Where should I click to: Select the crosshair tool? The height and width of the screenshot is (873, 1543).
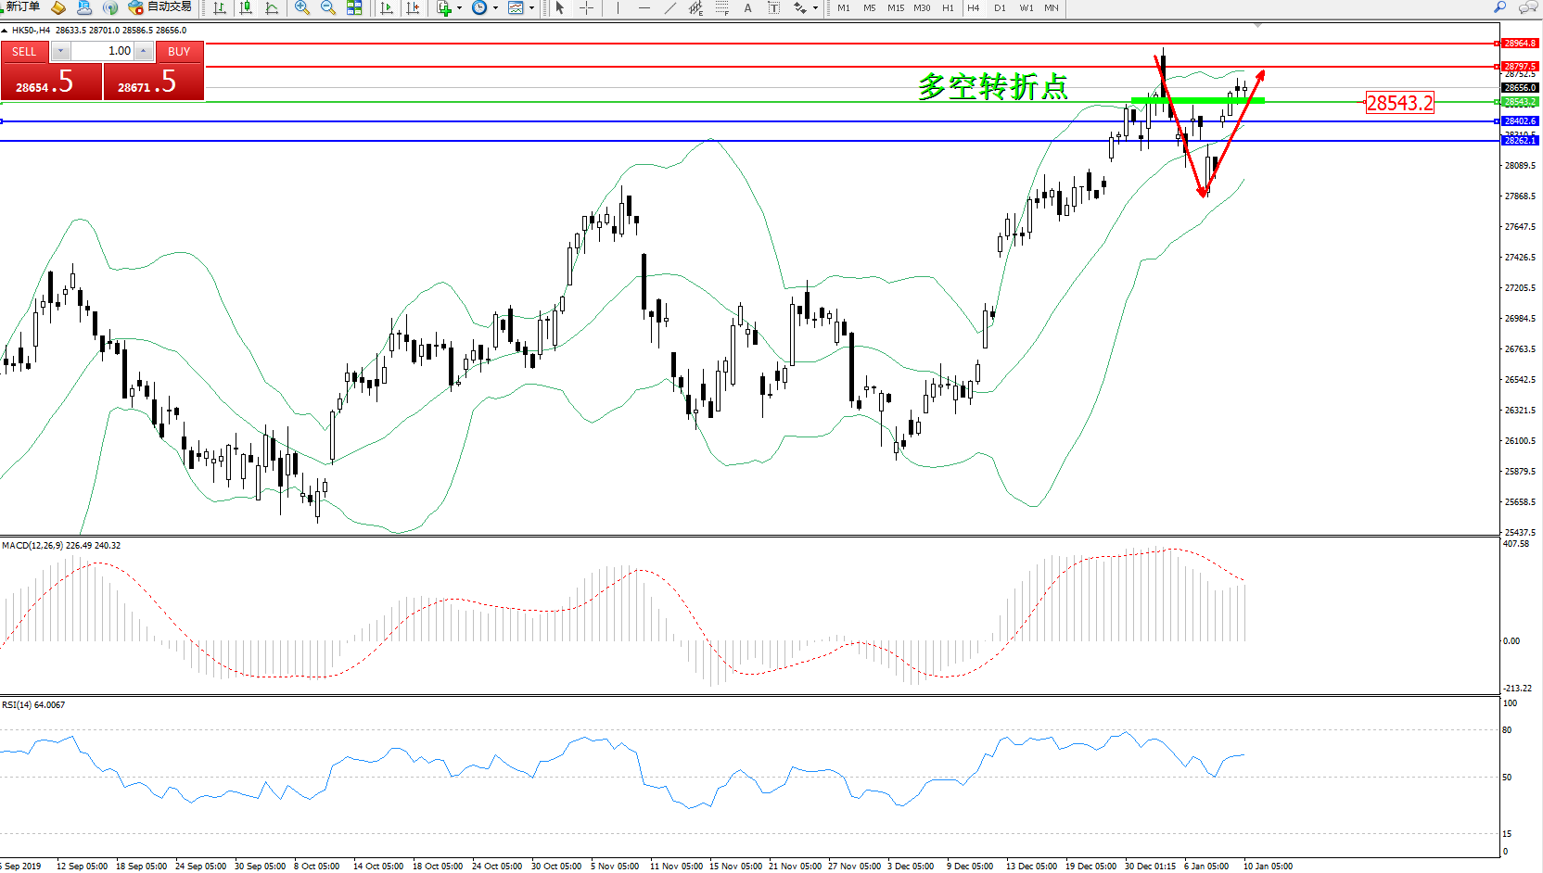click(x=587, y=7)
